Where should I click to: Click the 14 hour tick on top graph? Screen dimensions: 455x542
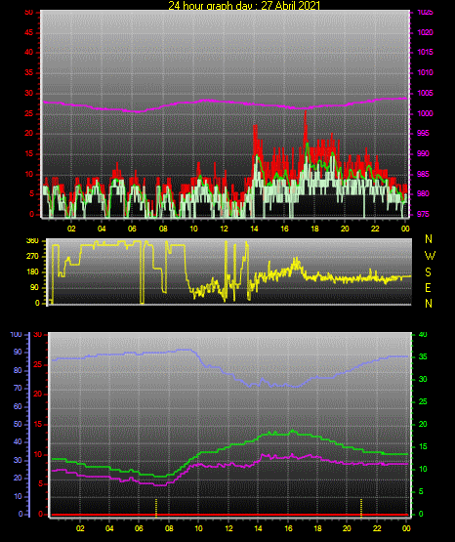coord(254,229)
